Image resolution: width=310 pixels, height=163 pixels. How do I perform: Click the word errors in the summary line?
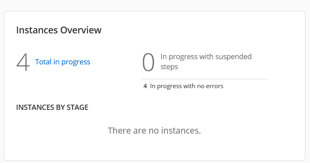214,86
